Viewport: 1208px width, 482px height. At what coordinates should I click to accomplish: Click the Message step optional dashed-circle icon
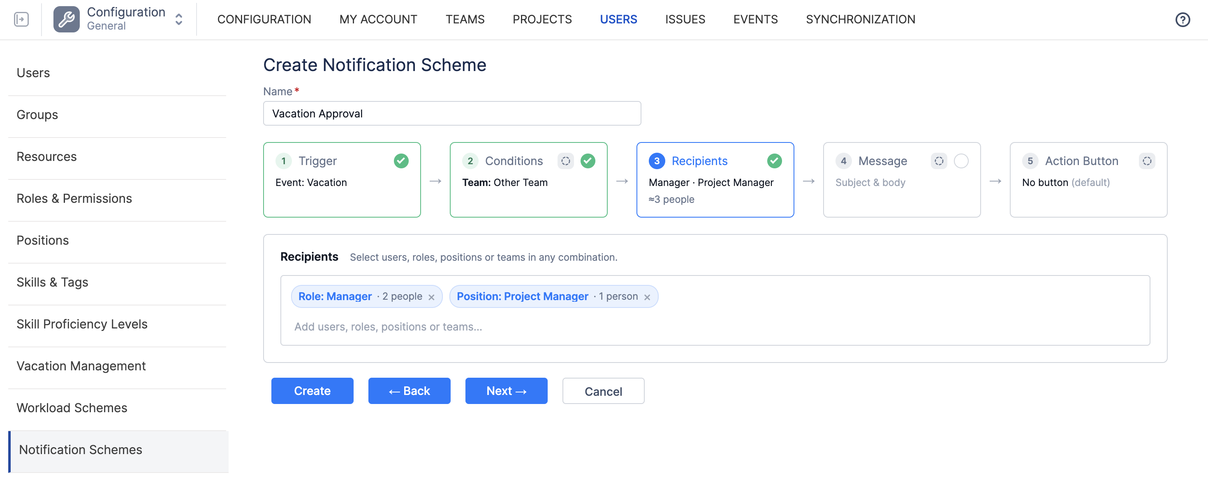pos(939,161)
